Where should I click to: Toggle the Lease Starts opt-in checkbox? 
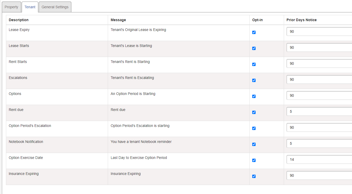coord(254,48)
